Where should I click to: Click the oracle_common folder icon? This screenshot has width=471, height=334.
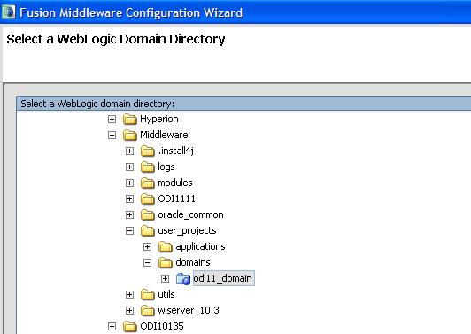(x=148, y=215)
